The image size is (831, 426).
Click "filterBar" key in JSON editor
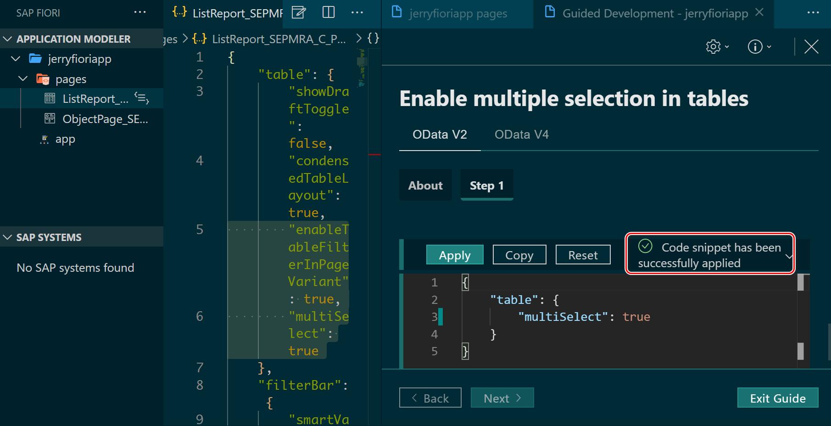coord(300,385)
